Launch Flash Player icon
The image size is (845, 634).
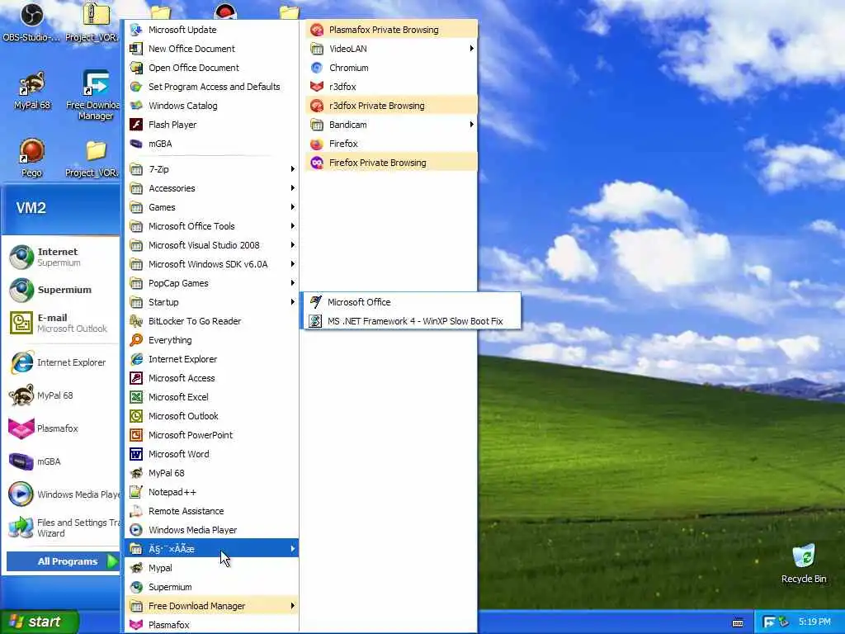pyautogui.click(x=136, y=125)
